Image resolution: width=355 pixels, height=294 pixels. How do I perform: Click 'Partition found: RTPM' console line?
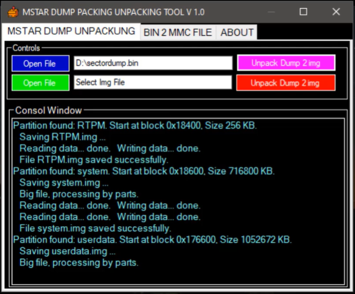tap(135, 126)
